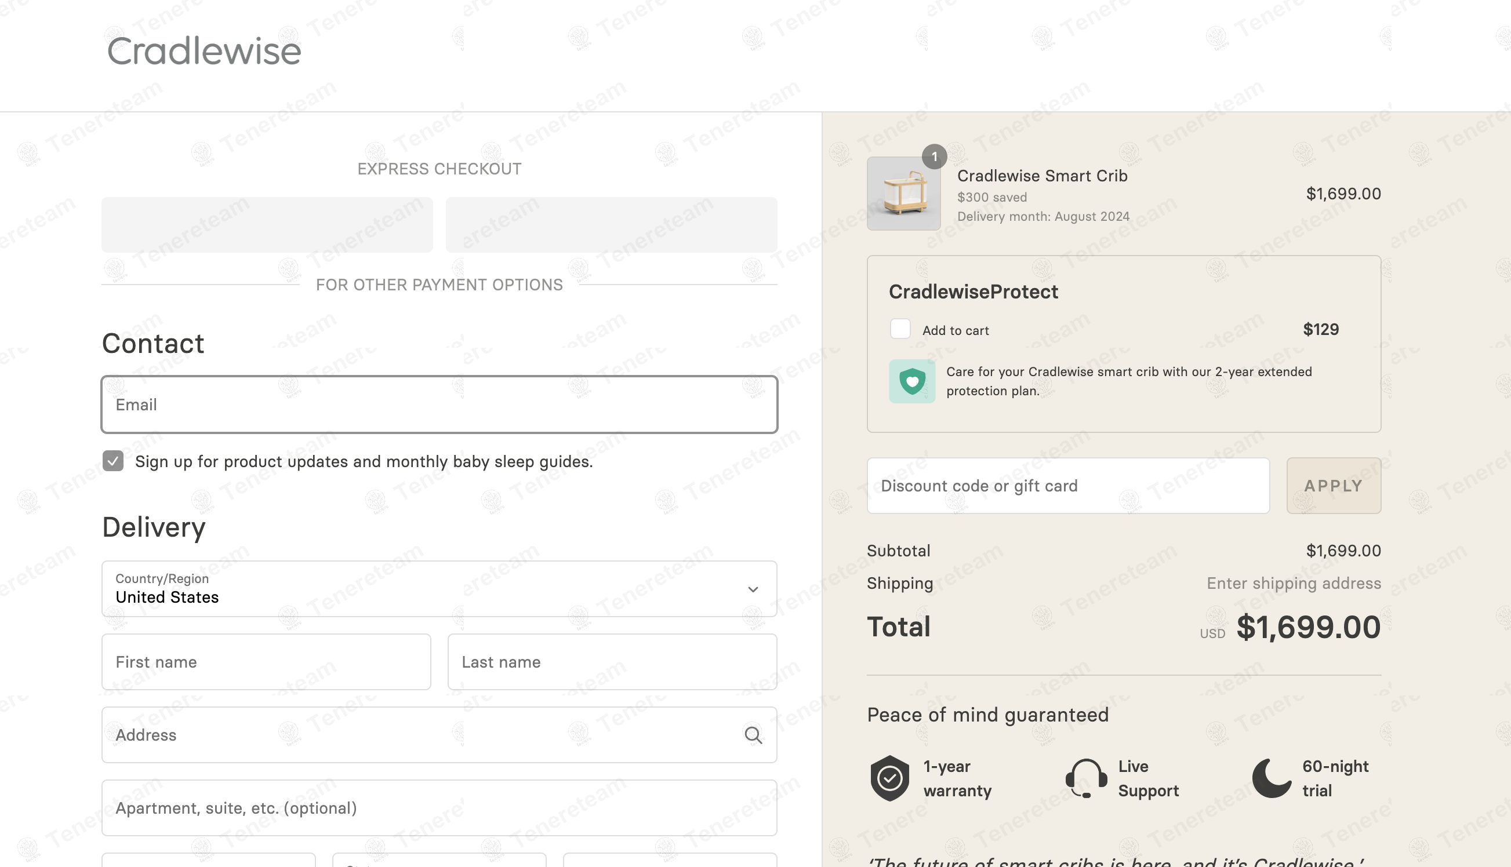Click the 'Cradlewise Smart Crib' product name
Screen dimensions: 1511x867
click(x=1043, y=176)
